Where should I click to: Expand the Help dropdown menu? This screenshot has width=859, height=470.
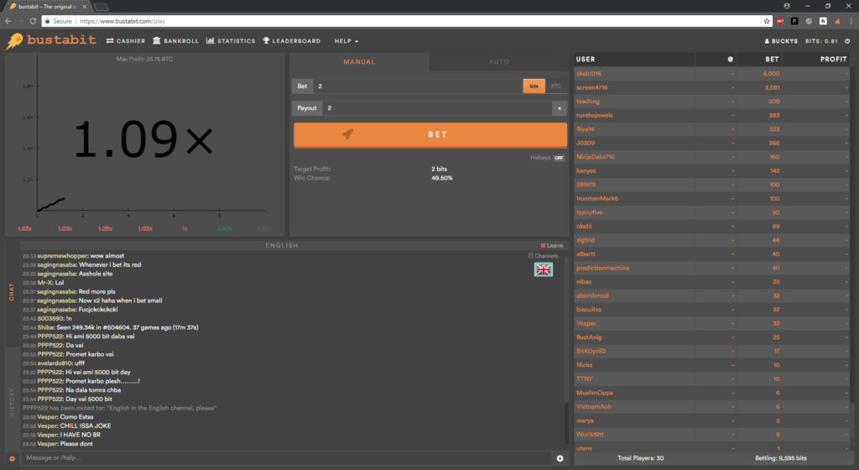point(346,40)
